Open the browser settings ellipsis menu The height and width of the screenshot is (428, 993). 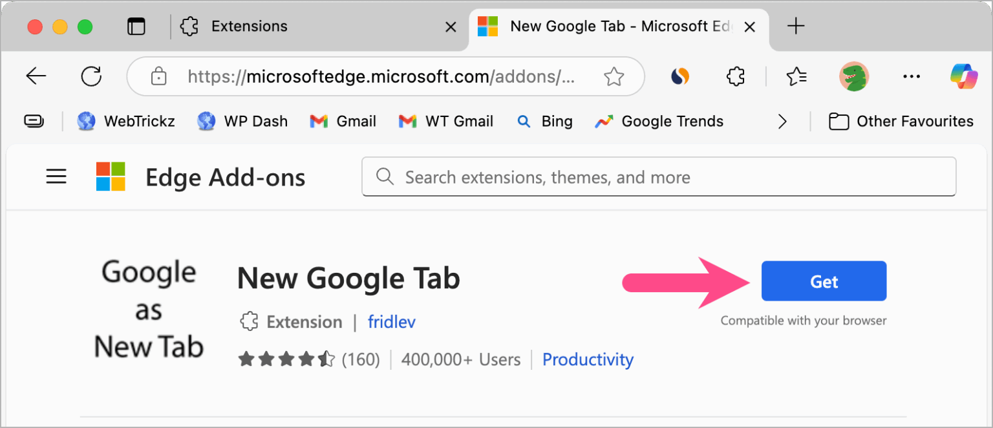[911, 76]
